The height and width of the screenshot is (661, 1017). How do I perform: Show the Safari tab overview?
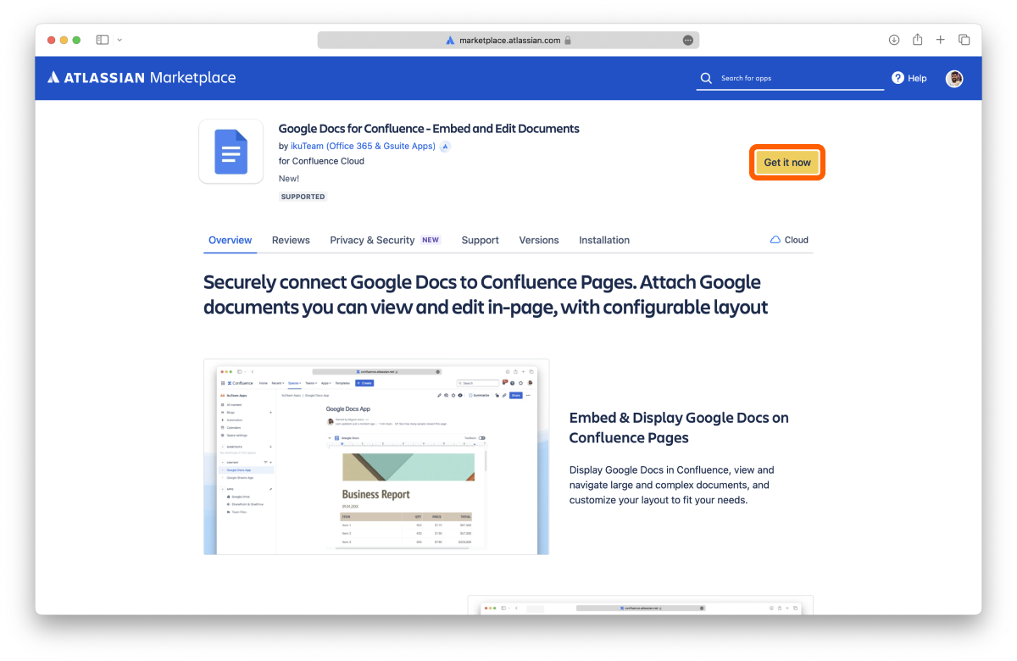964,40
